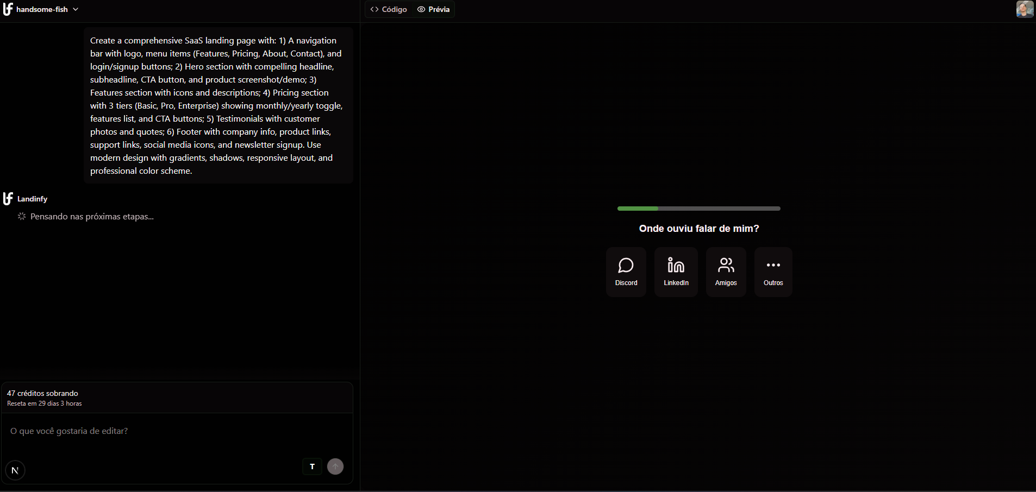This screenshot has height=492, width=1036.
Task: Open the handsome-fish project dropdown
Action: (42, 9)
